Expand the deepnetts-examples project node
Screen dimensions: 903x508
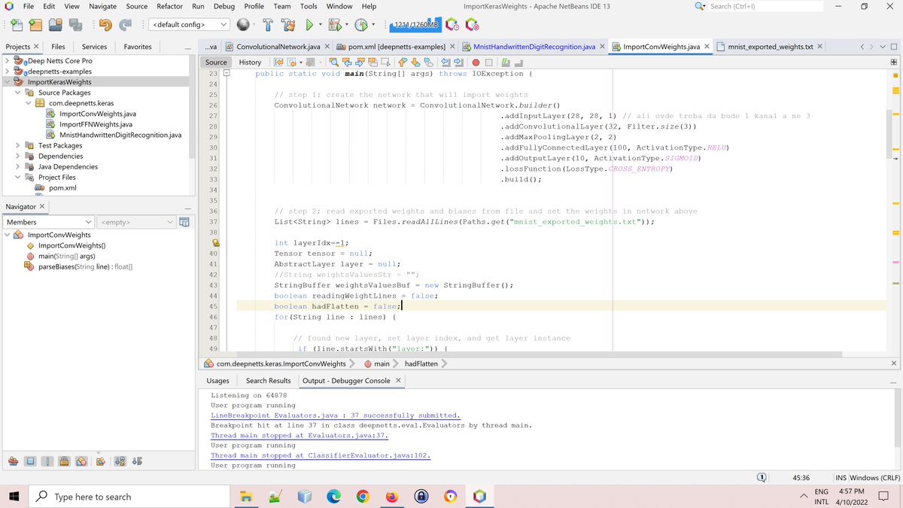[8, 71]
